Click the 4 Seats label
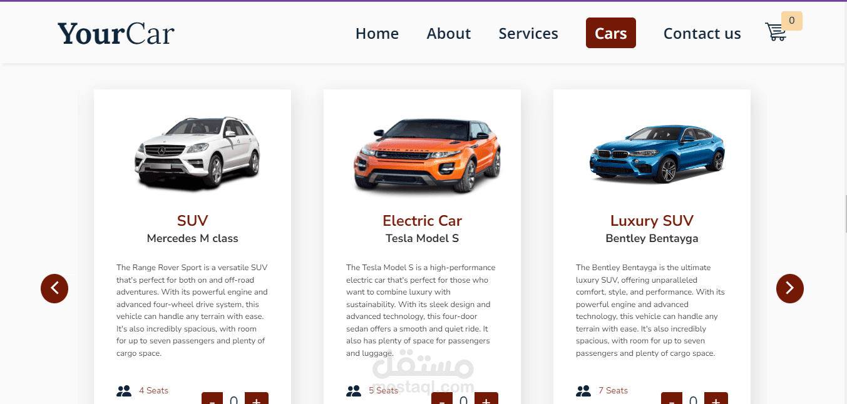The image size is (847, 404). coord(153,391)
